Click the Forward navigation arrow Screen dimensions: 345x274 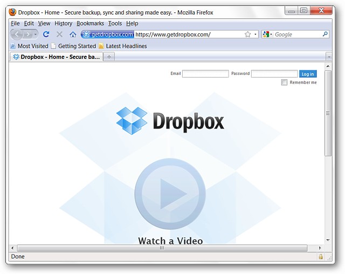(27, 35)
